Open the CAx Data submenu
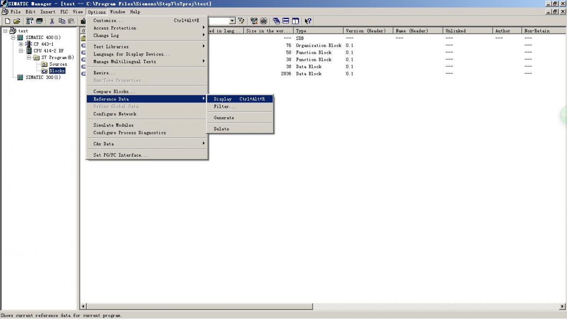 pyautogui.click(x=147, y=144)
